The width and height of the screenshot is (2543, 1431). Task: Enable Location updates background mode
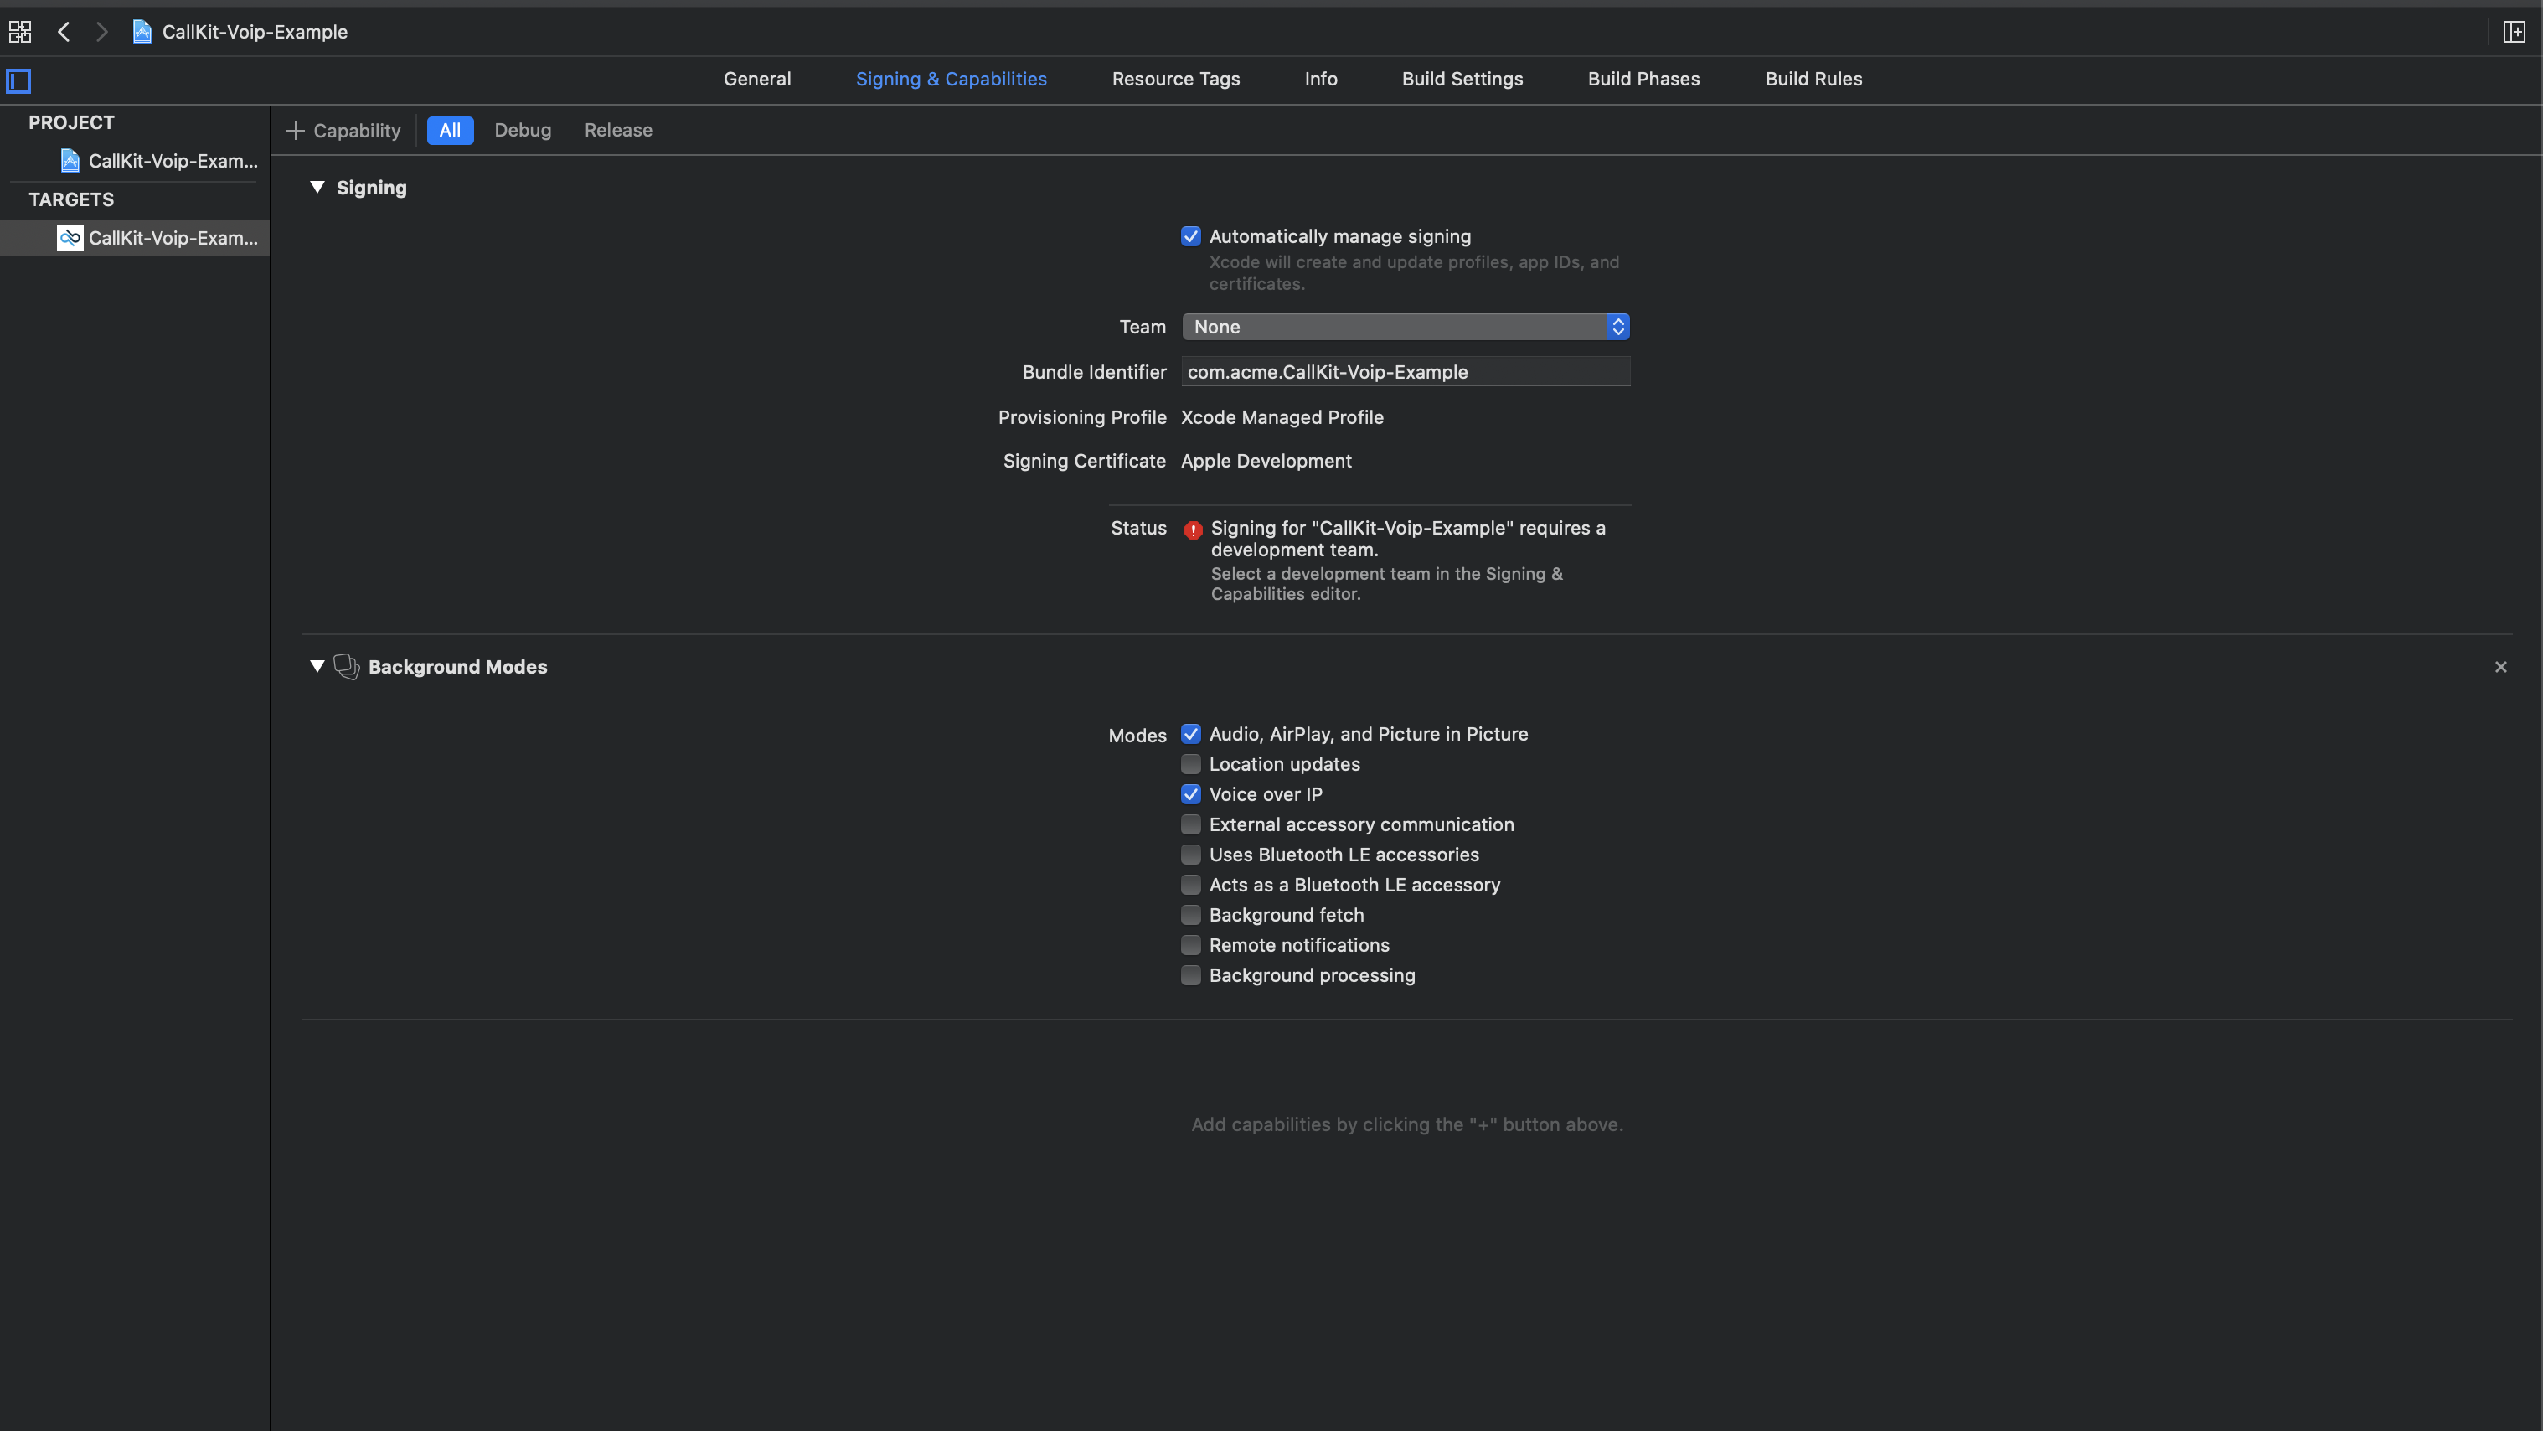[1190, 764]
